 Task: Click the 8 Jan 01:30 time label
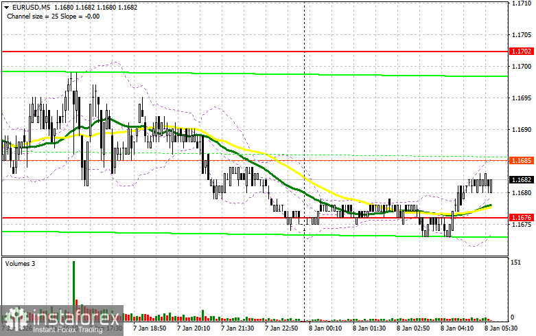click(369, 328)
